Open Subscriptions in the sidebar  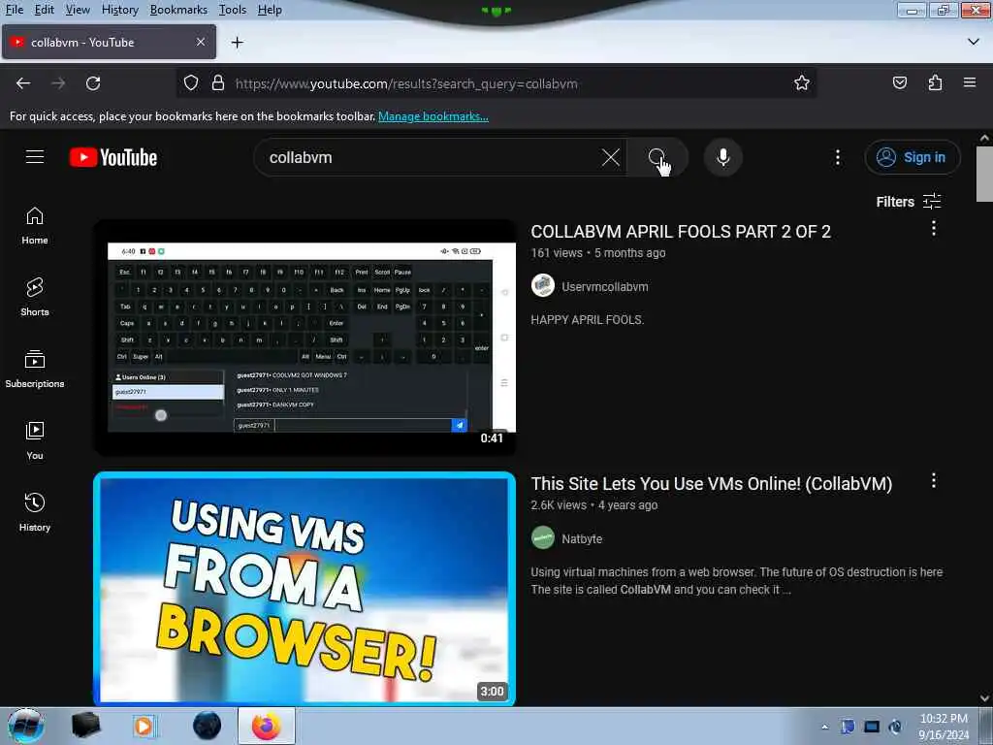pyautogui.click(x=35, y=369)
